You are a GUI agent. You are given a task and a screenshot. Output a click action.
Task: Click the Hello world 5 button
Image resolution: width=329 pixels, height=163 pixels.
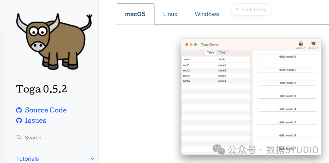(x=287, y=122)
